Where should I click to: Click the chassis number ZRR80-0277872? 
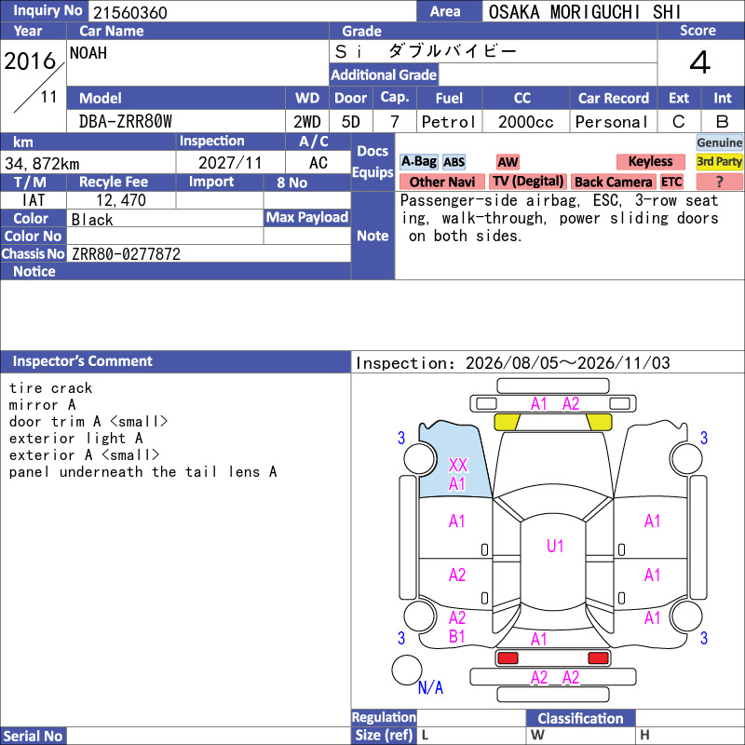126,254
